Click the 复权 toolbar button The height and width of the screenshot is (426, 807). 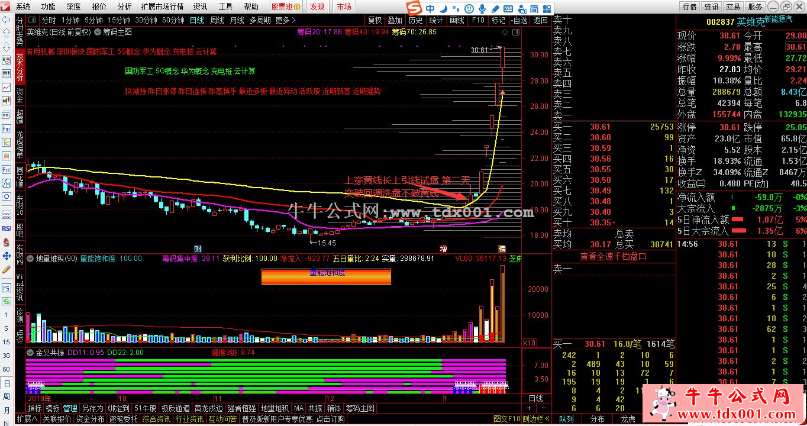tap(375, 20)
